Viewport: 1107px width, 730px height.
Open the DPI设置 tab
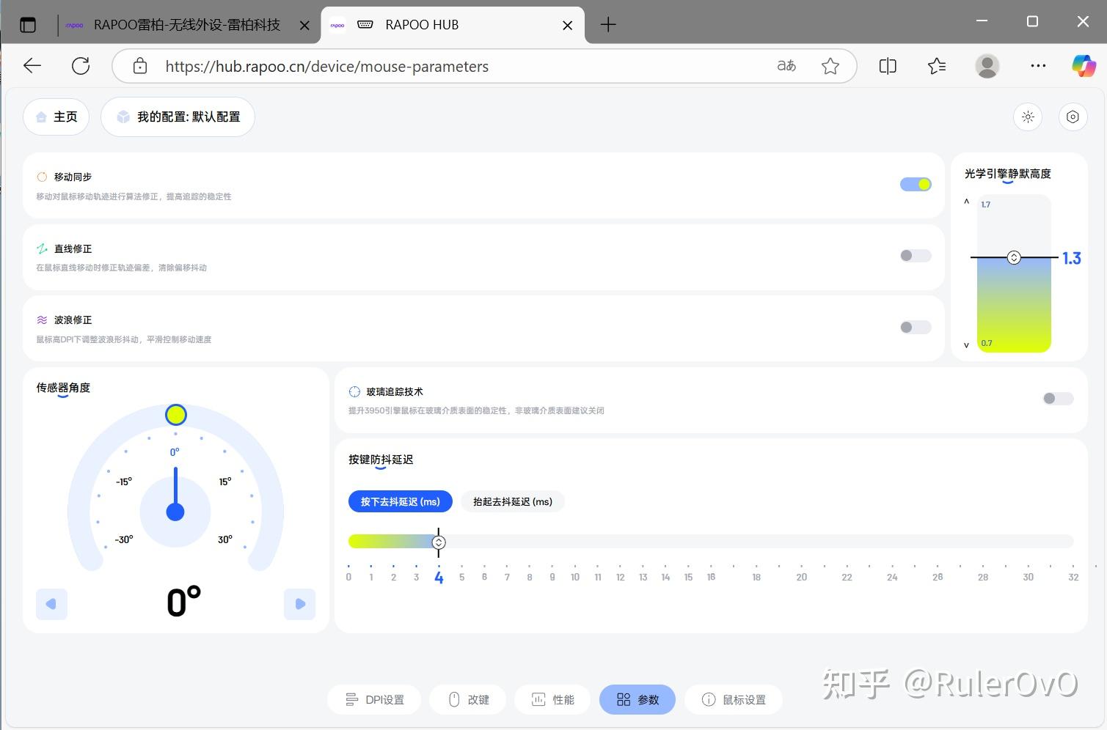pyautogui.click(x=374, y=700)
